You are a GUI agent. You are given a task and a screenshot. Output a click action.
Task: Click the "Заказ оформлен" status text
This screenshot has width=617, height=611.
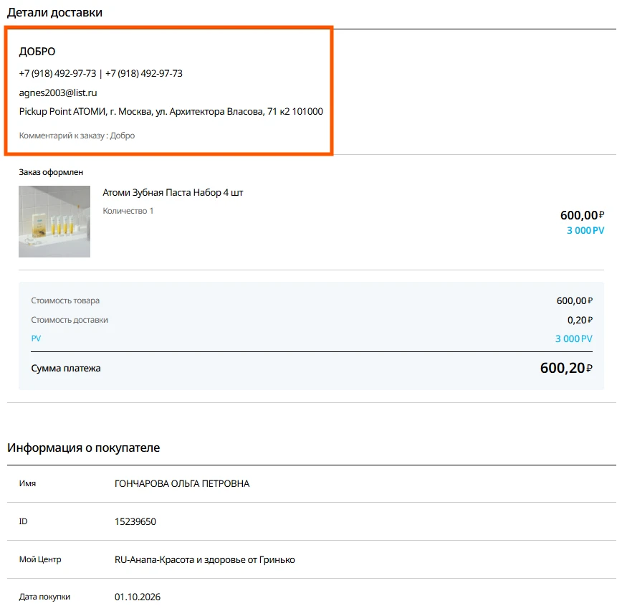[51, 172]
